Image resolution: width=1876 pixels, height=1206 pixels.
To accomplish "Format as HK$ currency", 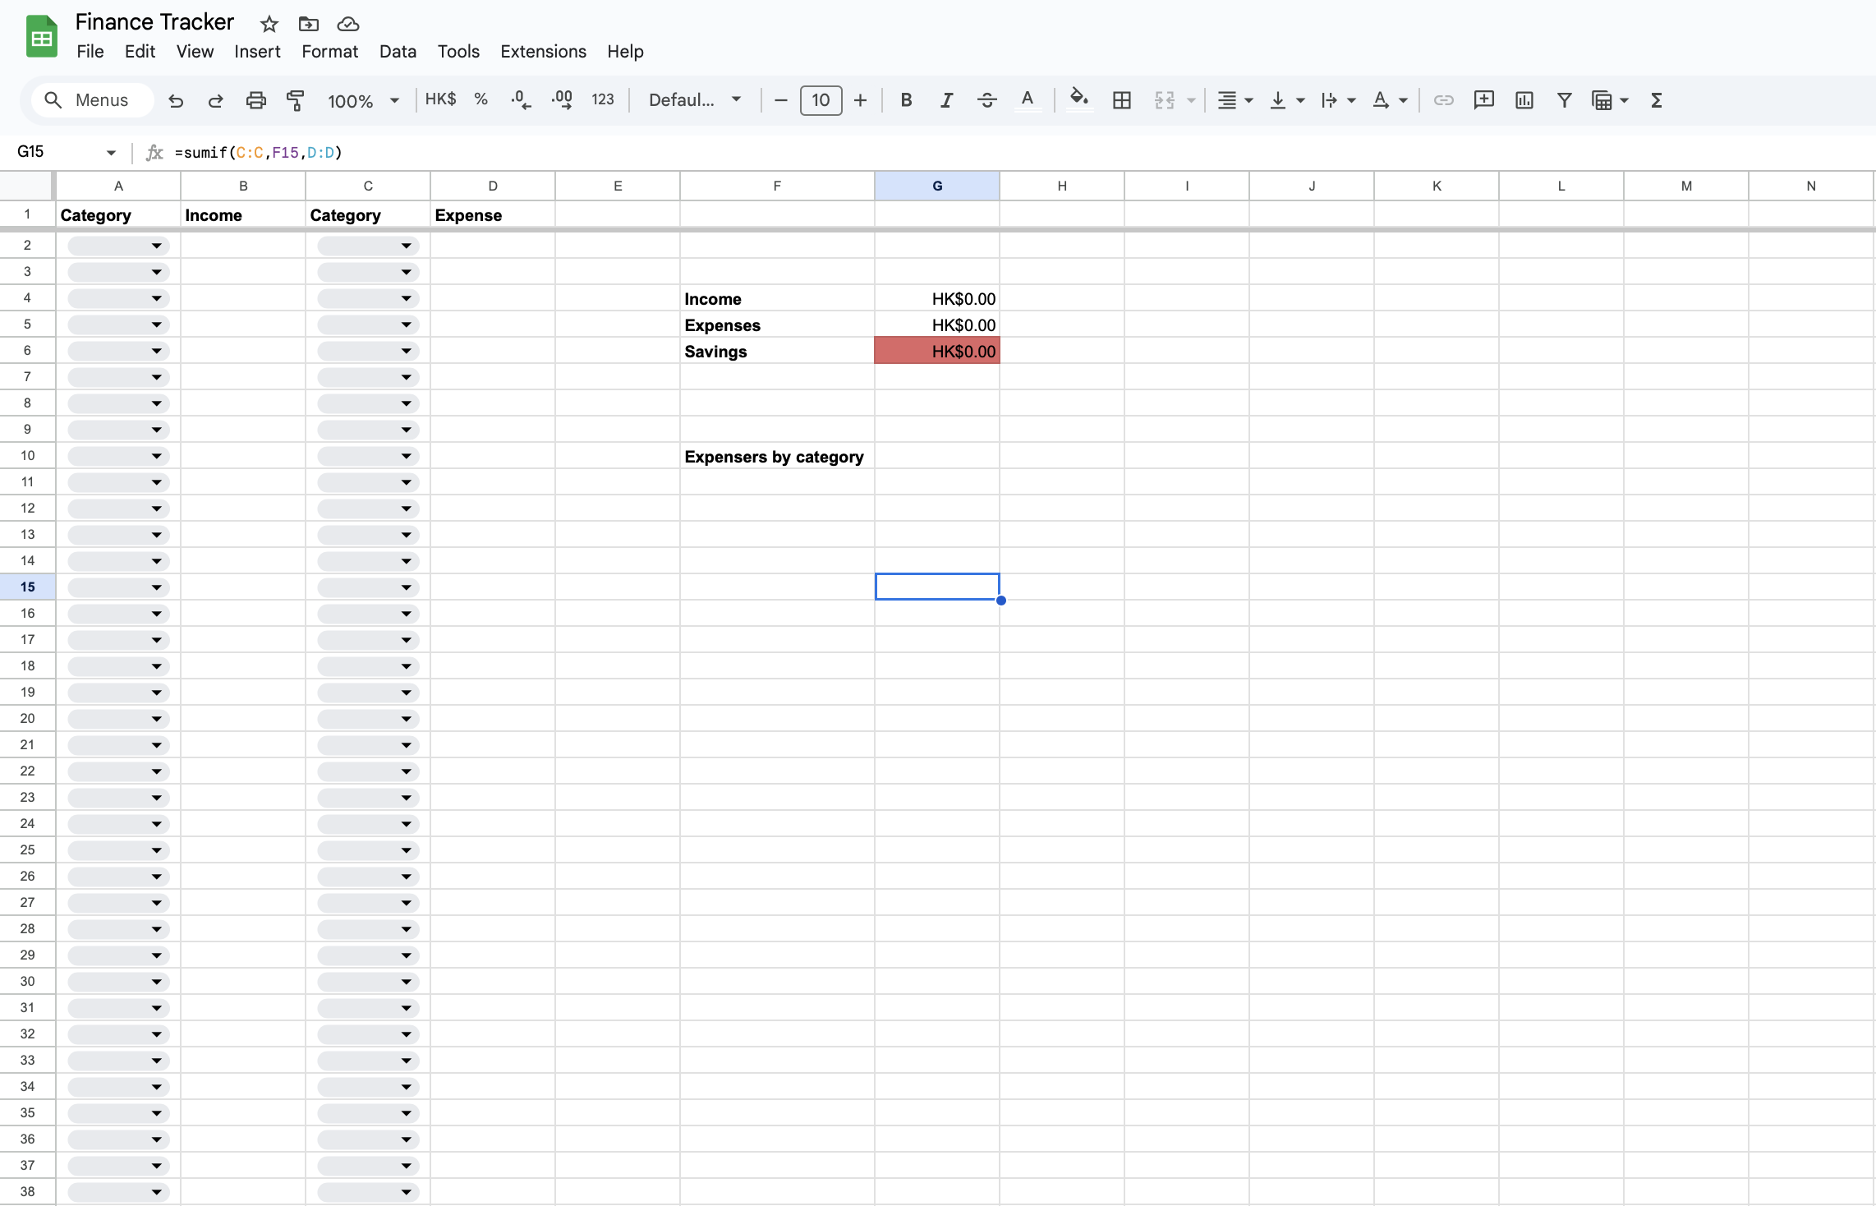I will [x=440, y=99].
